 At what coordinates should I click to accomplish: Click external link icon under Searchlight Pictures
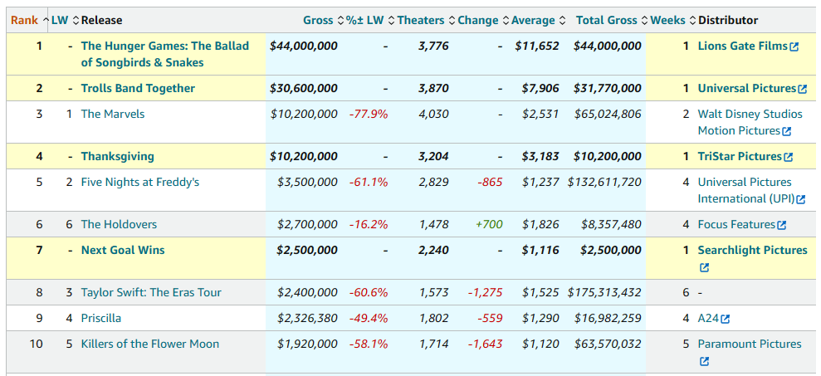[704, 267]
